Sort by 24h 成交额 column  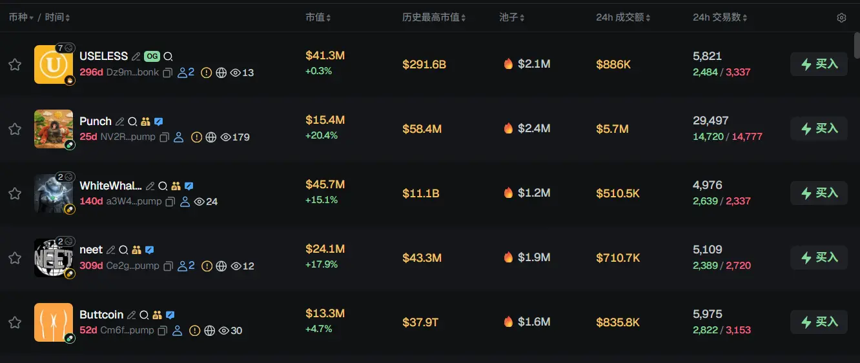(x=623, y=17)
